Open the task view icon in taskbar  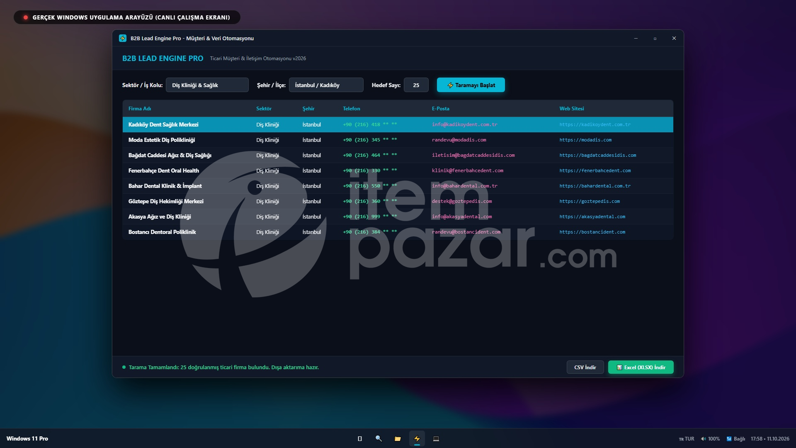pyautogui.click(x=359, y=438)
